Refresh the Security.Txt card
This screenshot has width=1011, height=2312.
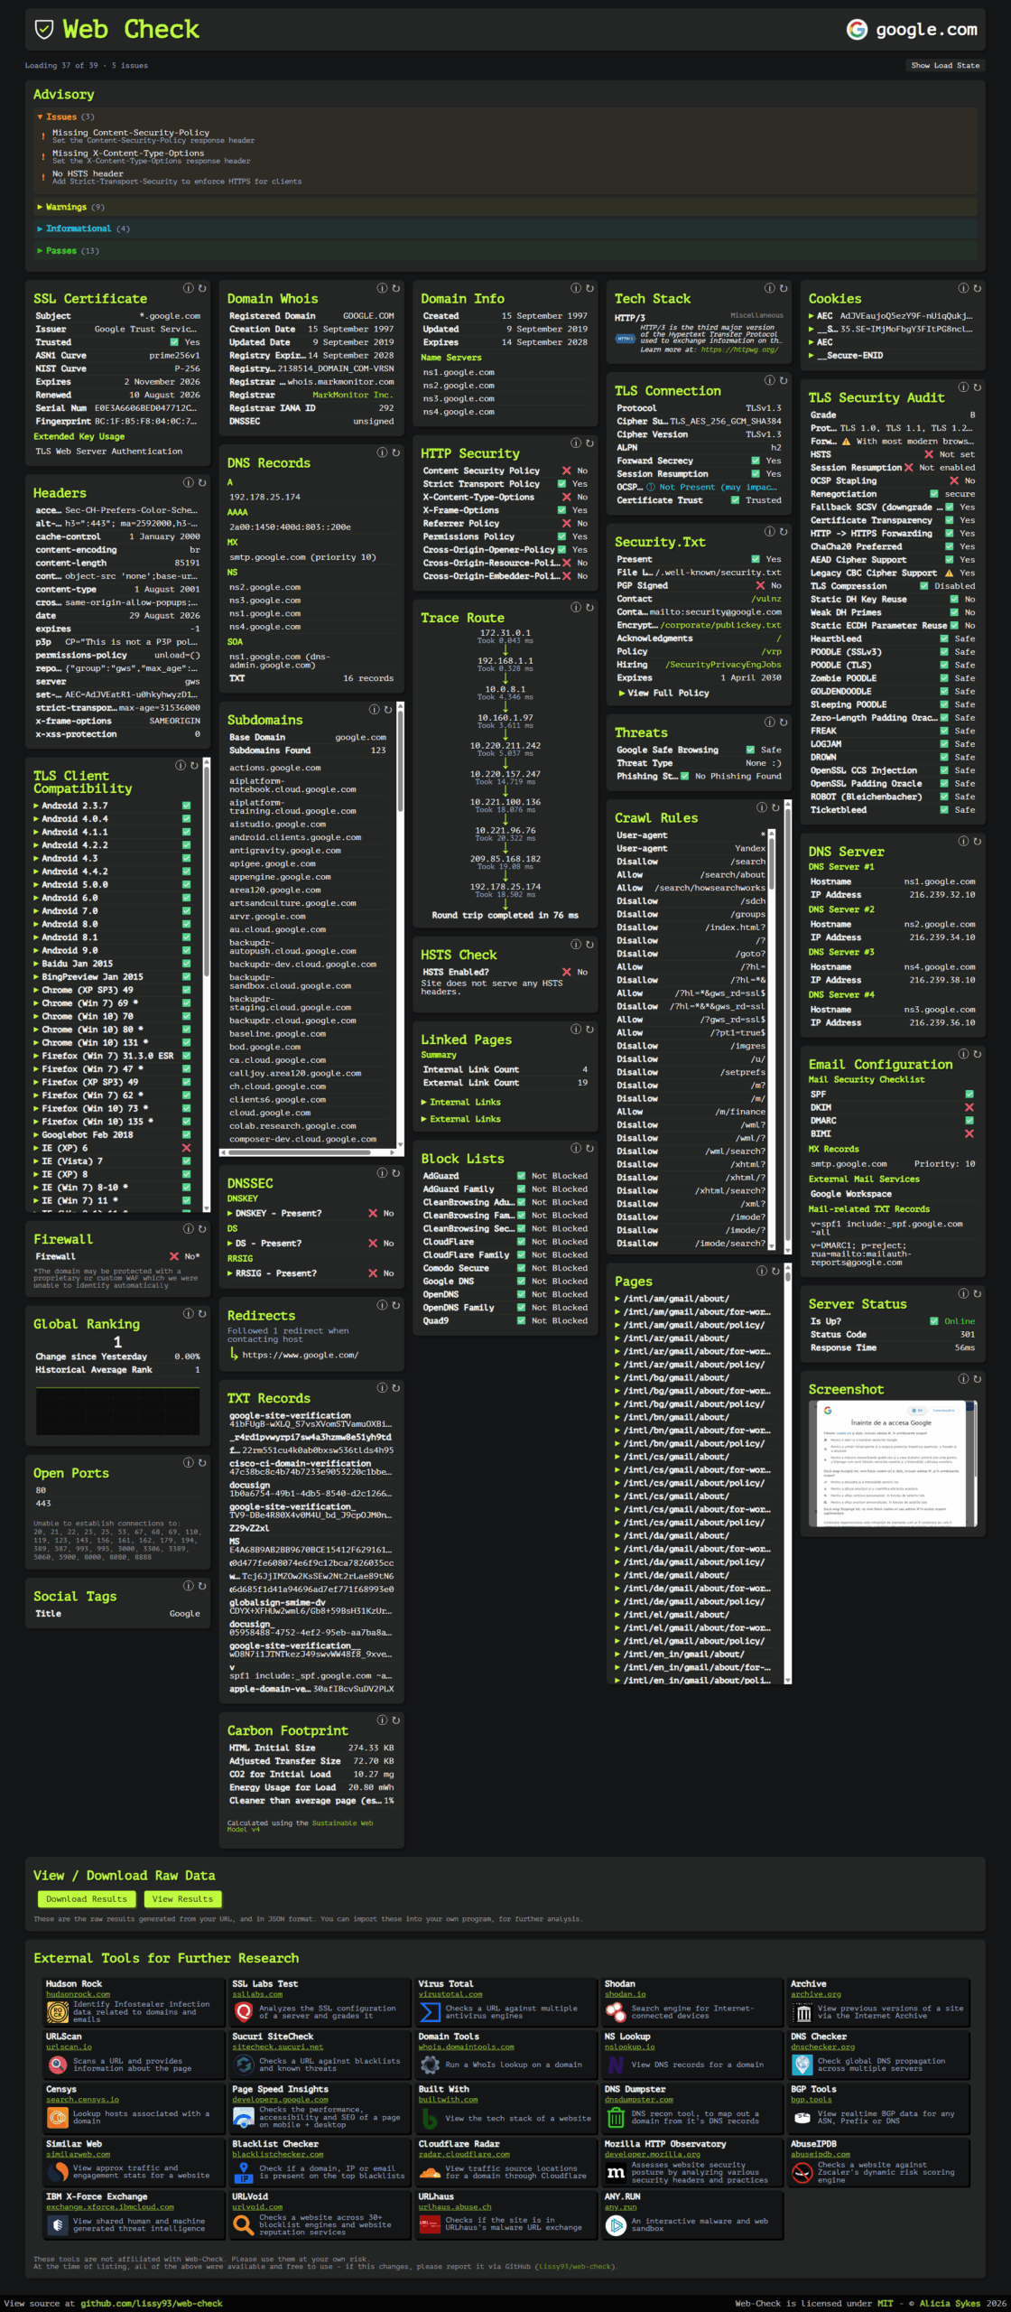tap(783, 531)
